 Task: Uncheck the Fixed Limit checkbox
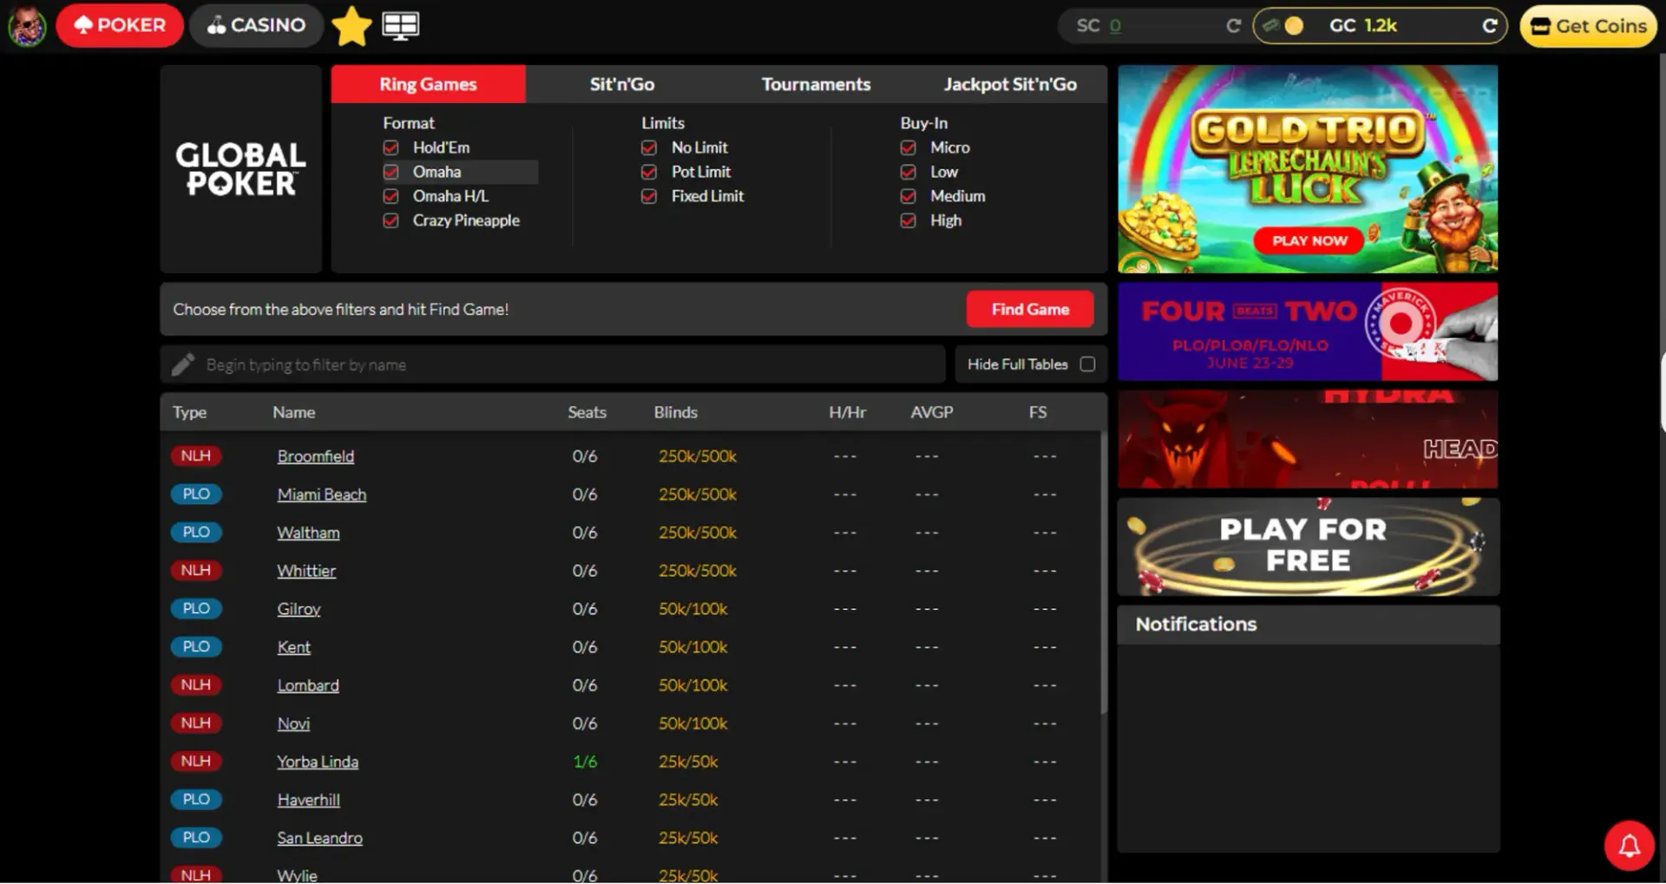(x=649, y=196)
